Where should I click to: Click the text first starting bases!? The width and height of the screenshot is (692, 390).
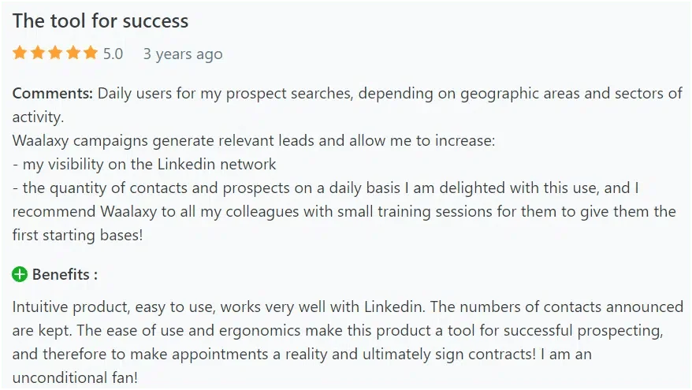tap(78, 235)
